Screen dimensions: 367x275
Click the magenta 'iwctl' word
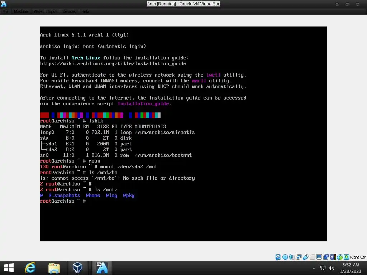coord(213,75)
